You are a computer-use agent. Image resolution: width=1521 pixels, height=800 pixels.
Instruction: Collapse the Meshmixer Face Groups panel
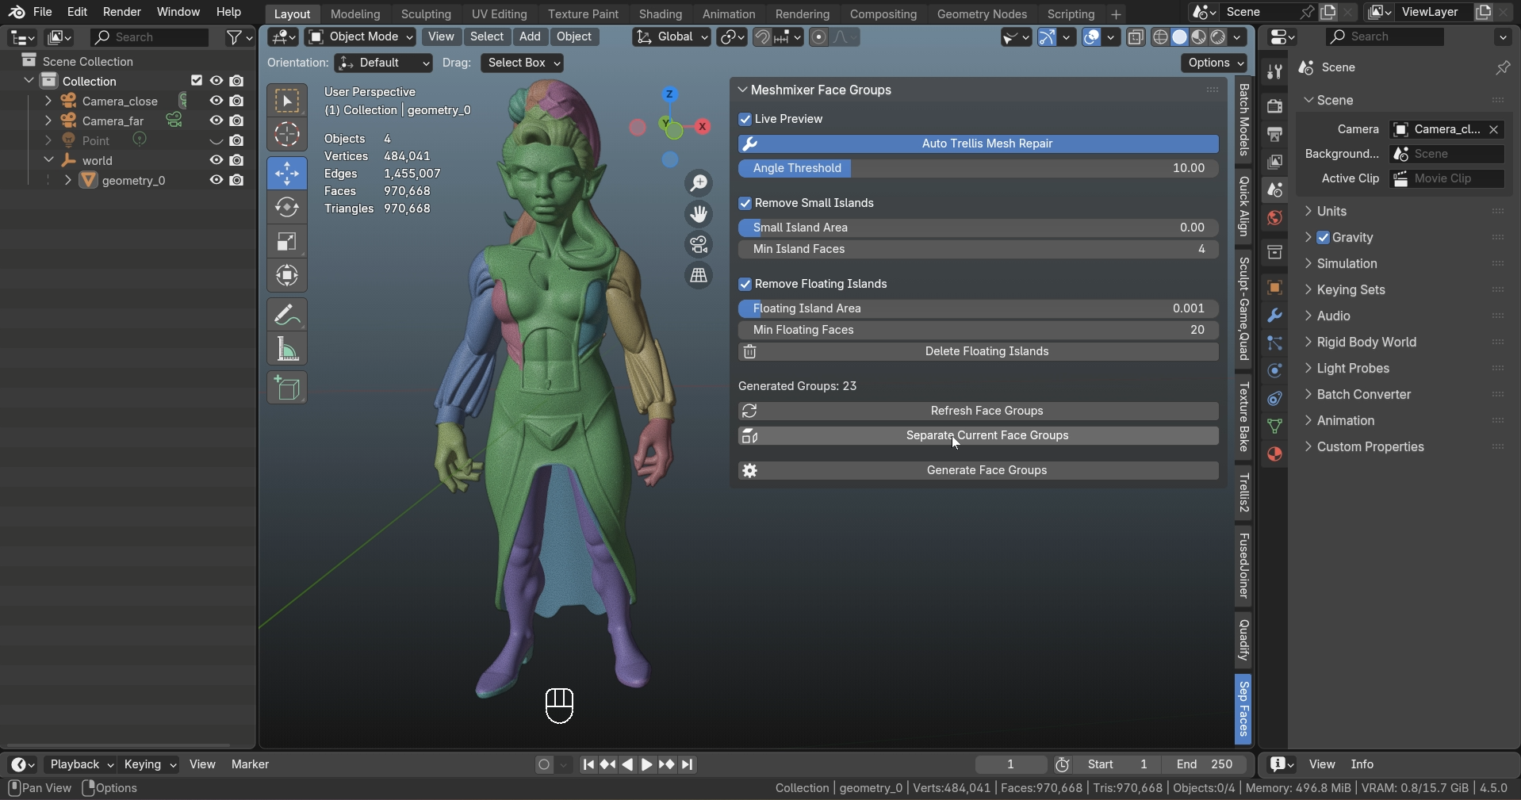[743, 90]
